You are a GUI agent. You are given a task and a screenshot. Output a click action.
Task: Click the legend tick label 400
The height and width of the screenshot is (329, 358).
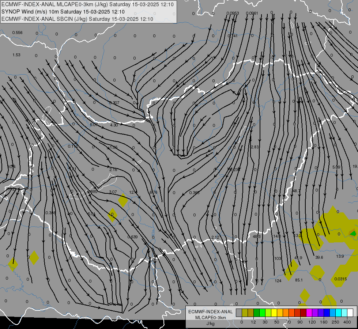click(x=347, y=322)
